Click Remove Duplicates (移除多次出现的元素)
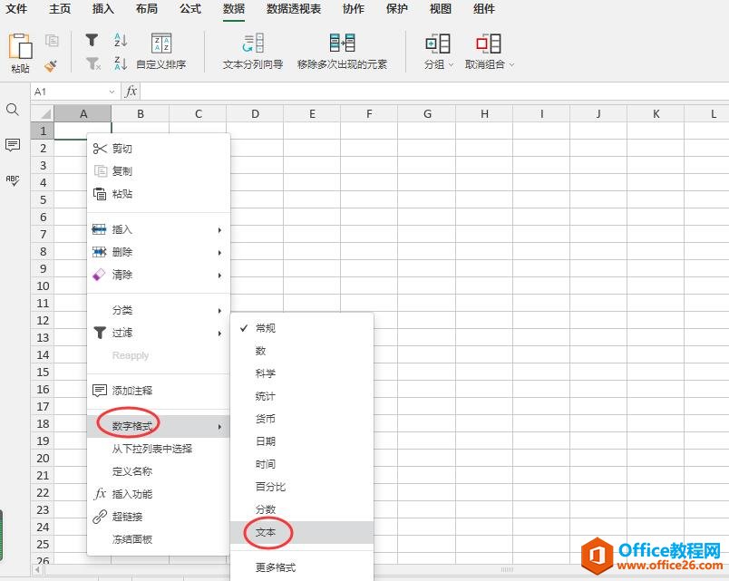Image resolution: width=729 pixels, height=581 pixels. (x=342, y=52)
